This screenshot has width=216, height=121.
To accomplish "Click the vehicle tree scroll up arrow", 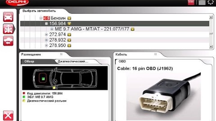I will (x=211, y=17).
